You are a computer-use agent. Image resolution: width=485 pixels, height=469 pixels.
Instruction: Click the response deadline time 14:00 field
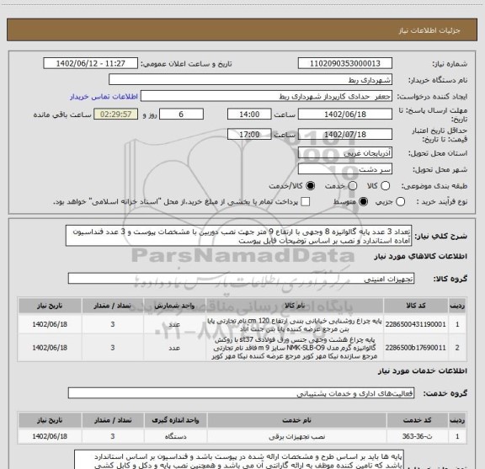pos(249,115)
